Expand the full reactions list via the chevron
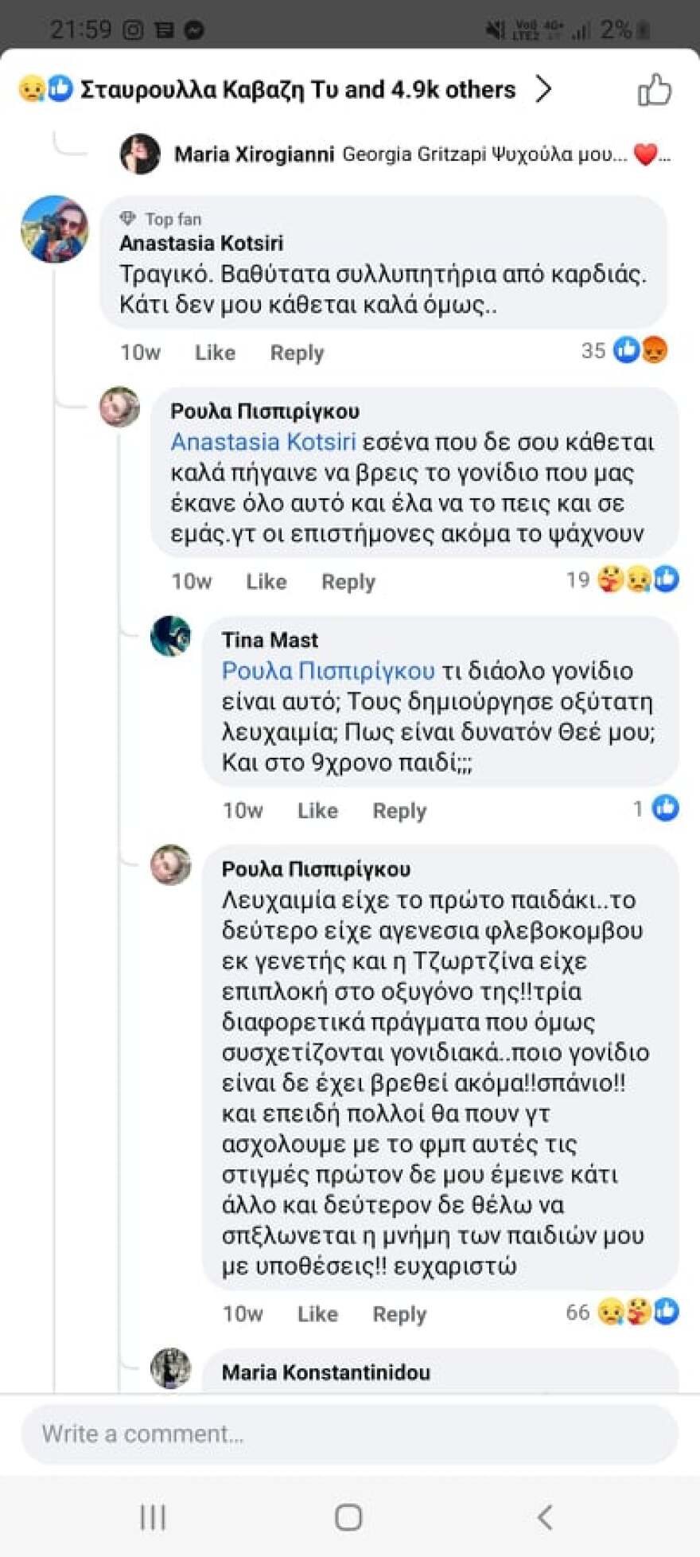The width and height of the screenshot is (700, 1557). coord(545,90)
